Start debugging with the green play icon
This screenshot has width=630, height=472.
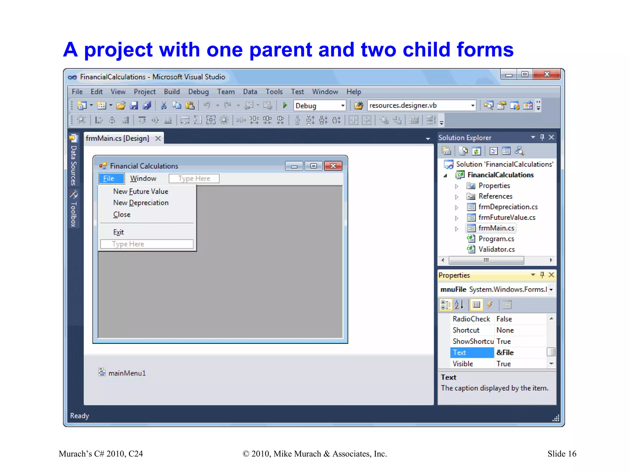coord(285,105)
